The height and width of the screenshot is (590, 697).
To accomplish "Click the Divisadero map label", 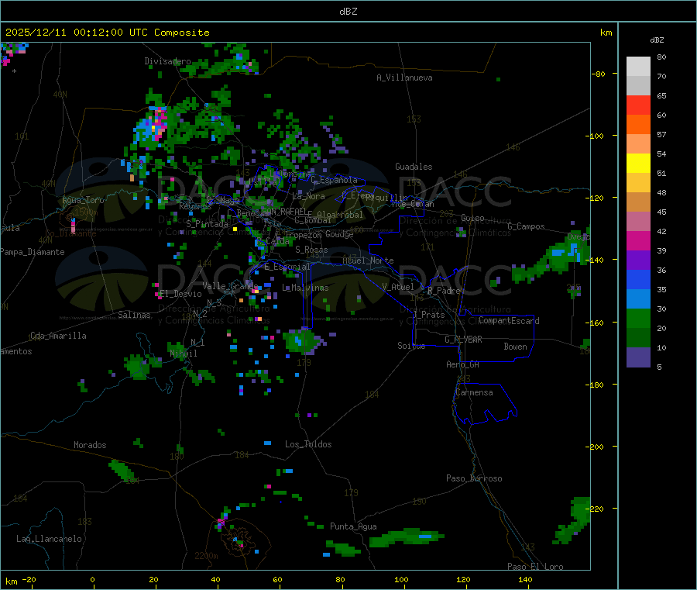I will pyautogui.click(x=167, y=61).
